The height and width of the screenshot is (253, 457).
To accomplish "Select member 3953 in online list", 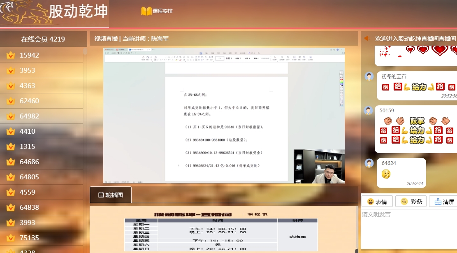I will pyautogui.click(x=42, y=70).
